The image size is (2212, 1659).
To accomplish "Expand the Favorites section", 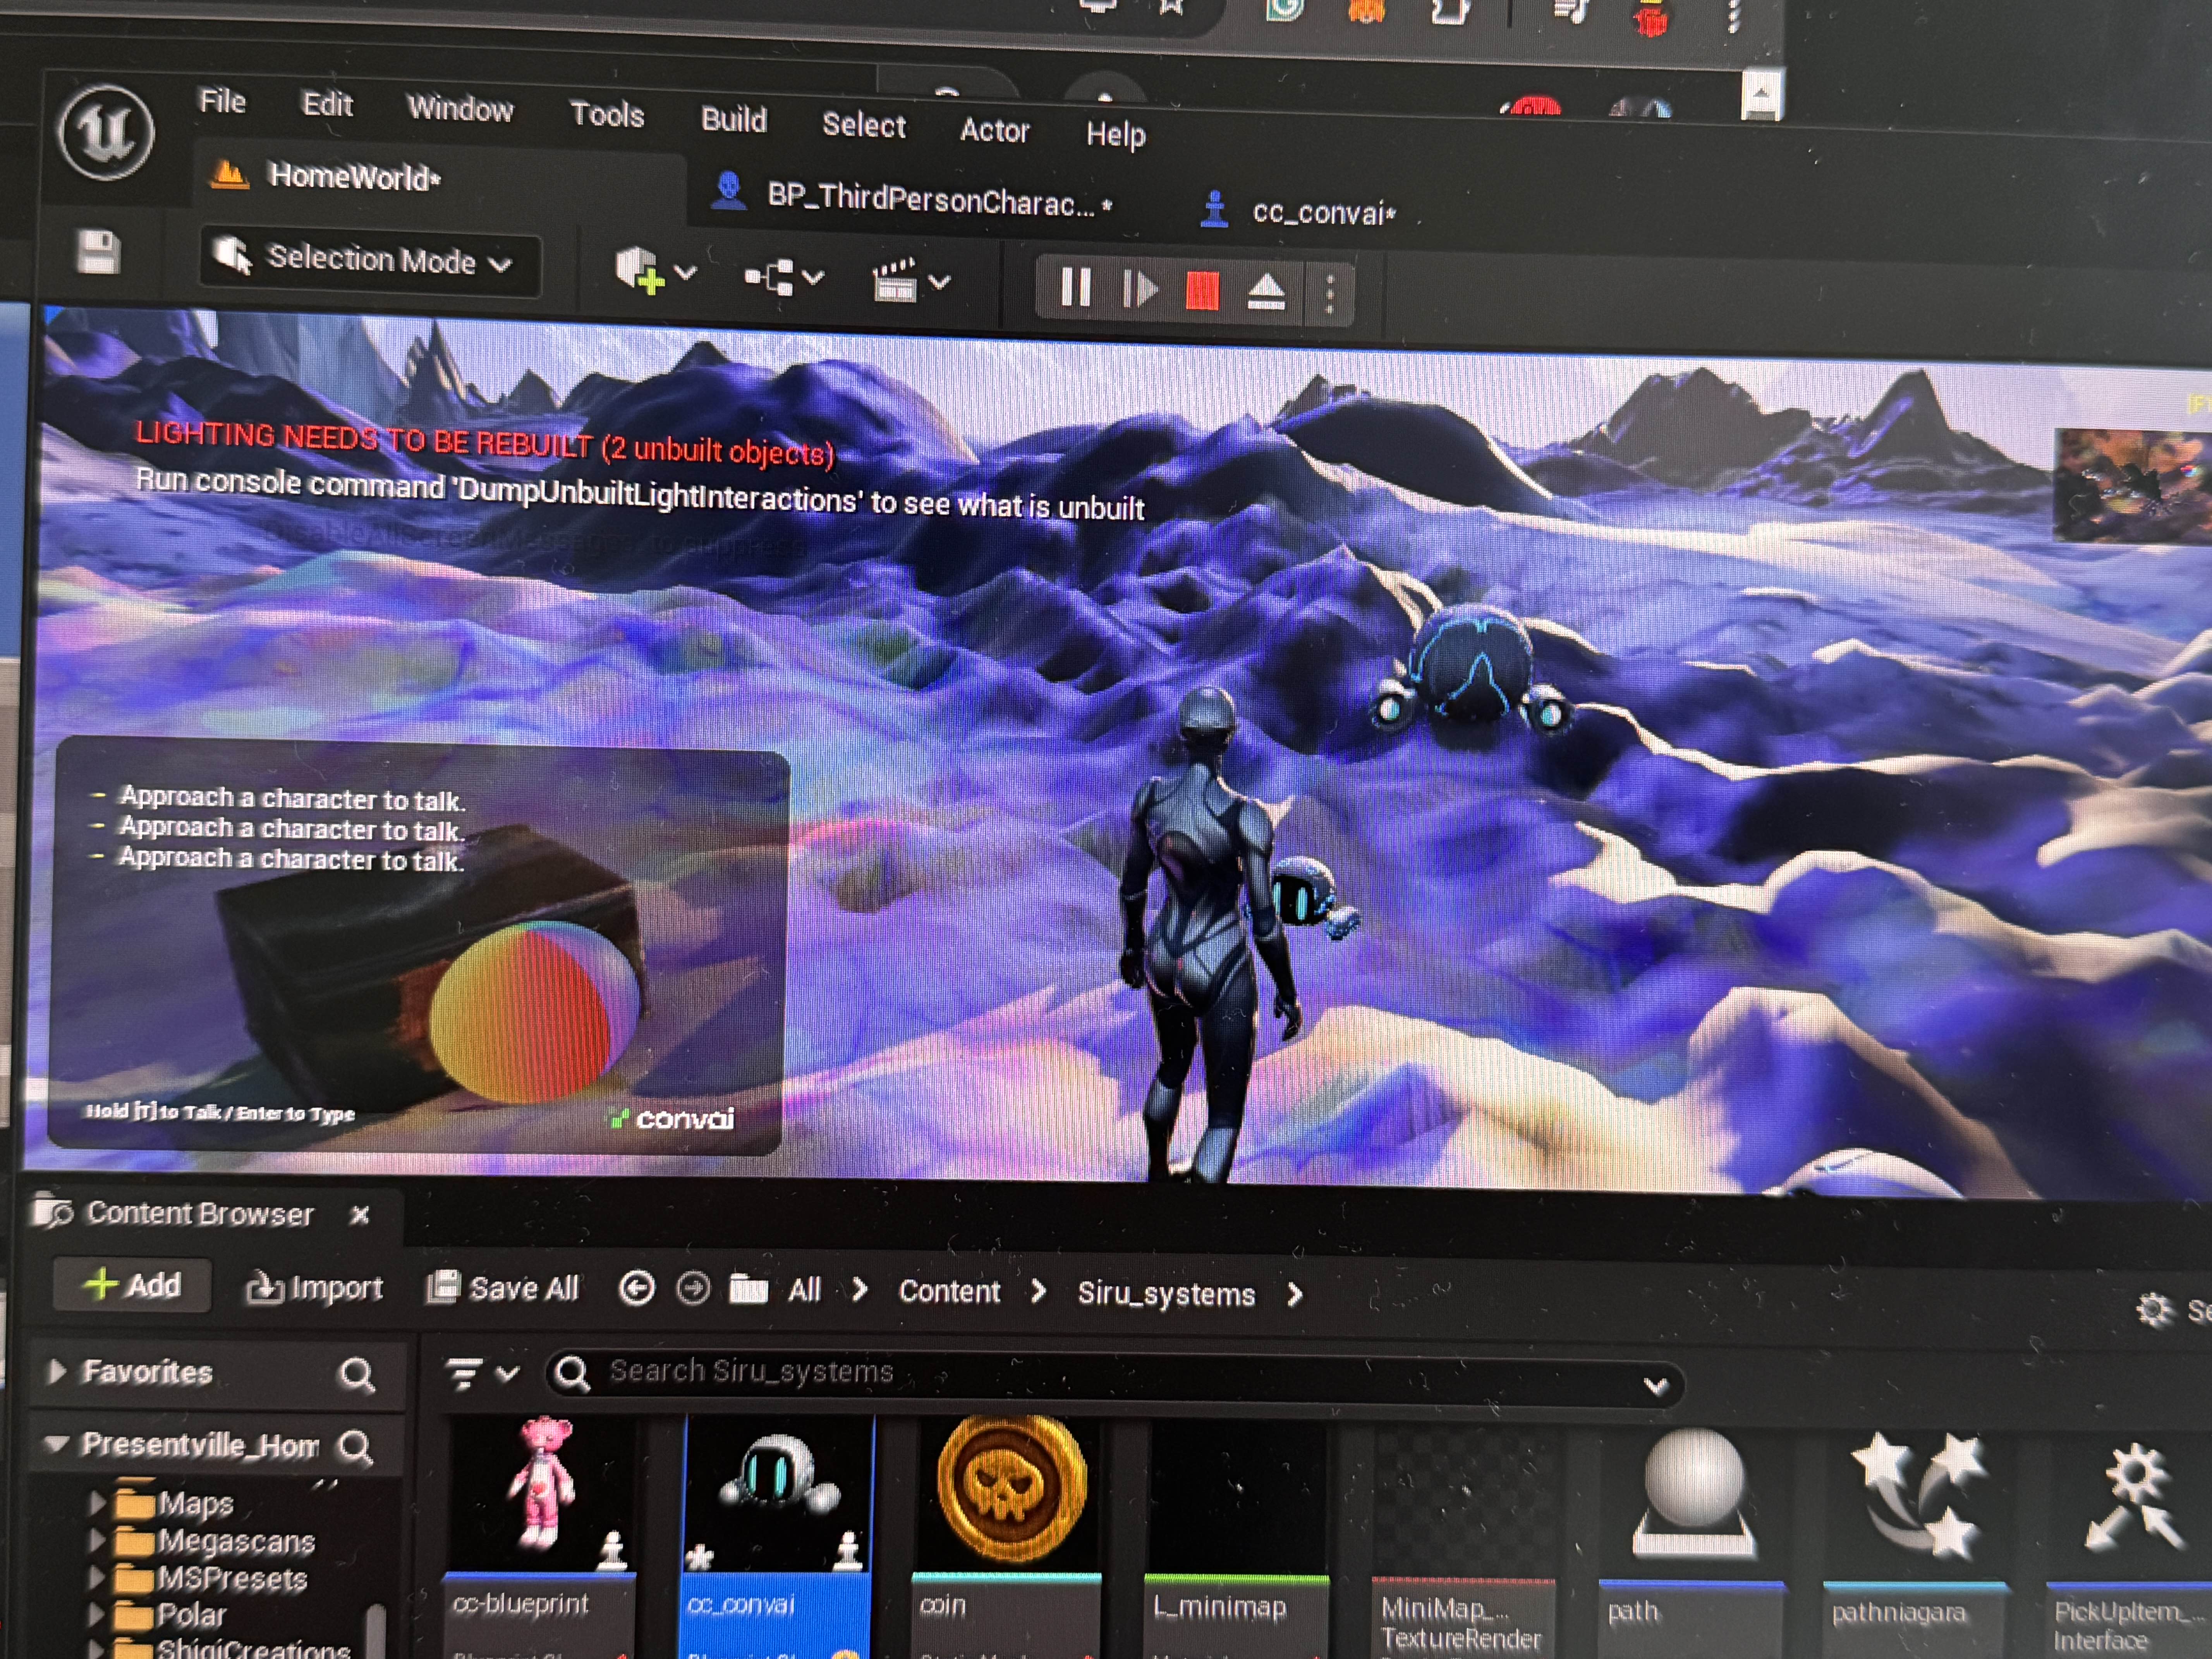I will pyautogui.click(x=57, y=1372).
